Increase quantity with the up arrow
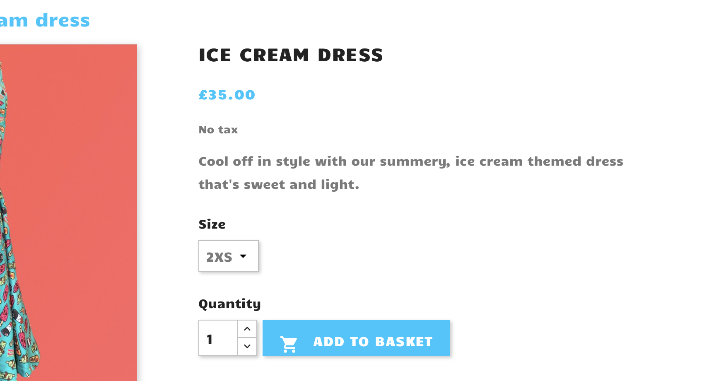Screen dimensions: 714x381 [x=247, y=329]
